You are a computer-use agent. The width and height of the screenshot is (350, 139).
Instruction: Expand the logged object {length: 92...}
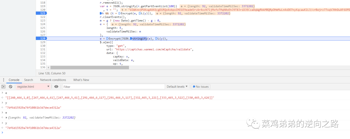tap(6, 117)
